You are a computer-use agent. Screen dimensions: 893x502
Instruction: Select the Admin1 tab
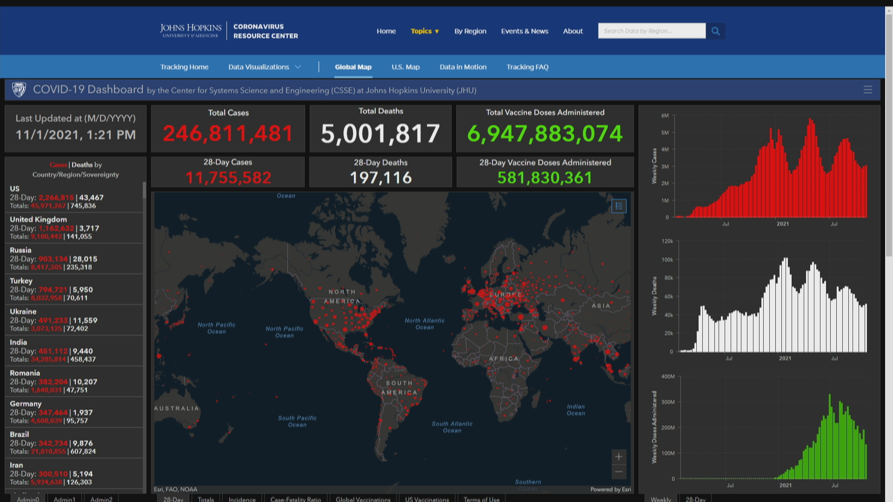64,499
